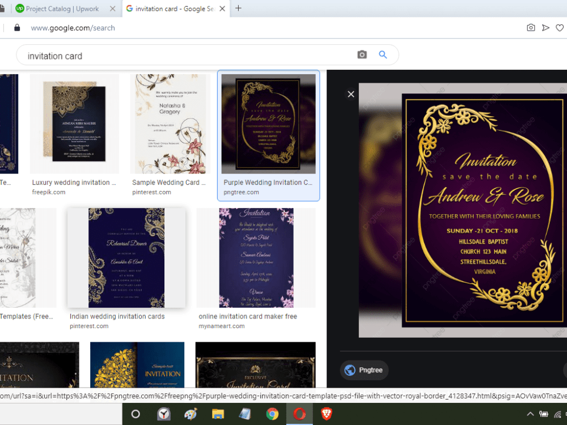The width and height of the screenshot is (567, 425).
Task: Click pinterest.com under Sample Wedding Card
Action: [x=151, y=192]
